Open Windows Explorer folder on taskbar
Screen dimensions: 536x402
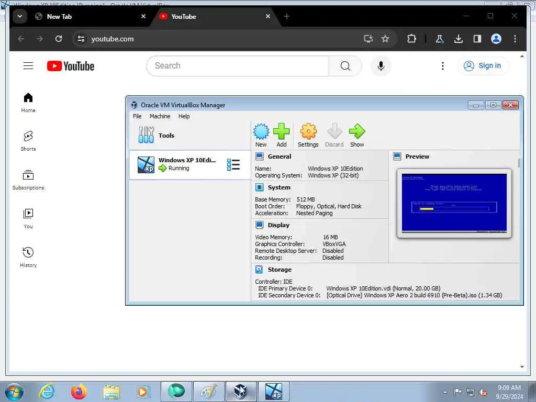point(111,392)
